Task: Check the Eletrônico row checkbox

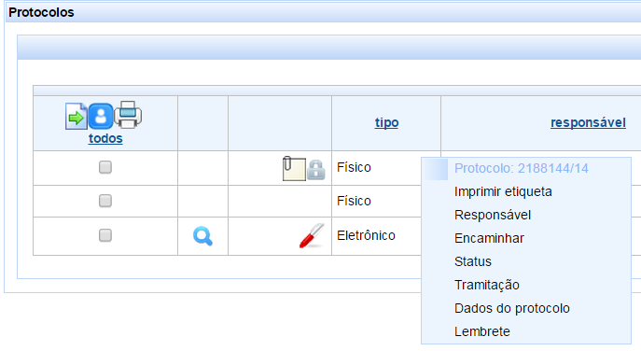Action: click(x=105, y=235)
